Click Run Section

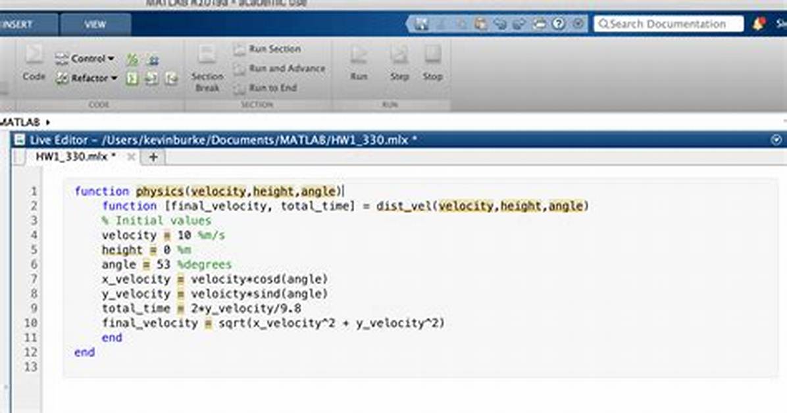click(x=267, y=49)
